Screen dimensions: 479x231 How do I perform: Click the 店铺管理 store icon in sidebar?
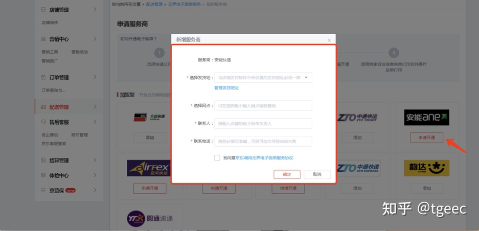click(x=43, y=10)
